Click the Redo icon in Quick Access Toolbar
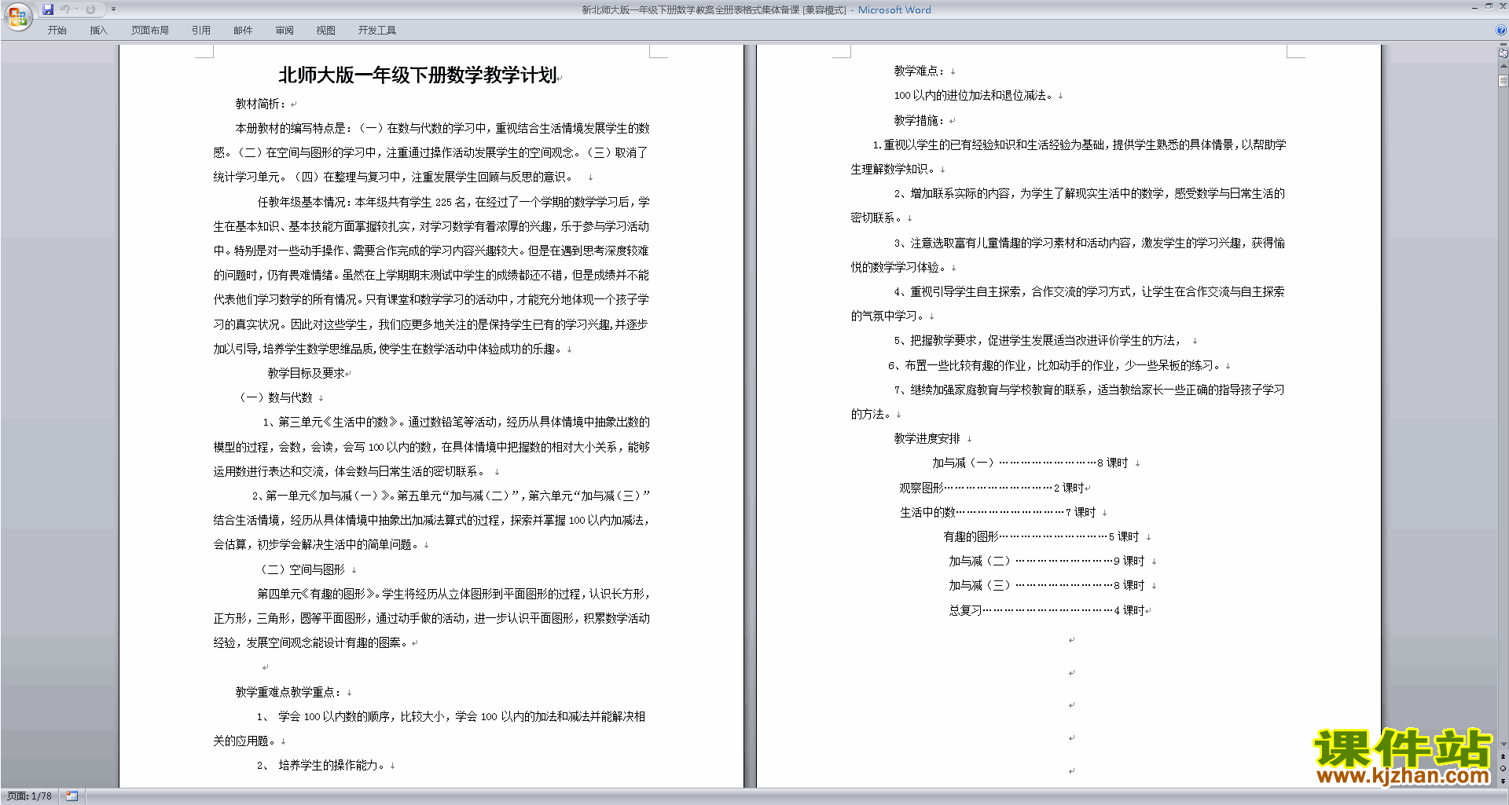The image size is (1509, 805). pyautogui.click(x=90, y=9)
